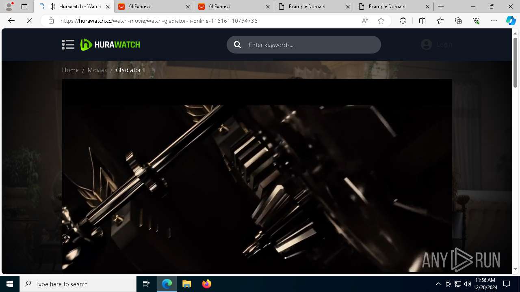Open the notification center icon
Screen dimensions: 520x292
(x=507, y=284)
